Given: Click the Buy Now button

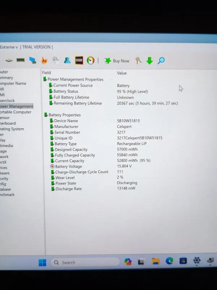Looking at the screenshot, I should click(x=117, y=61).
